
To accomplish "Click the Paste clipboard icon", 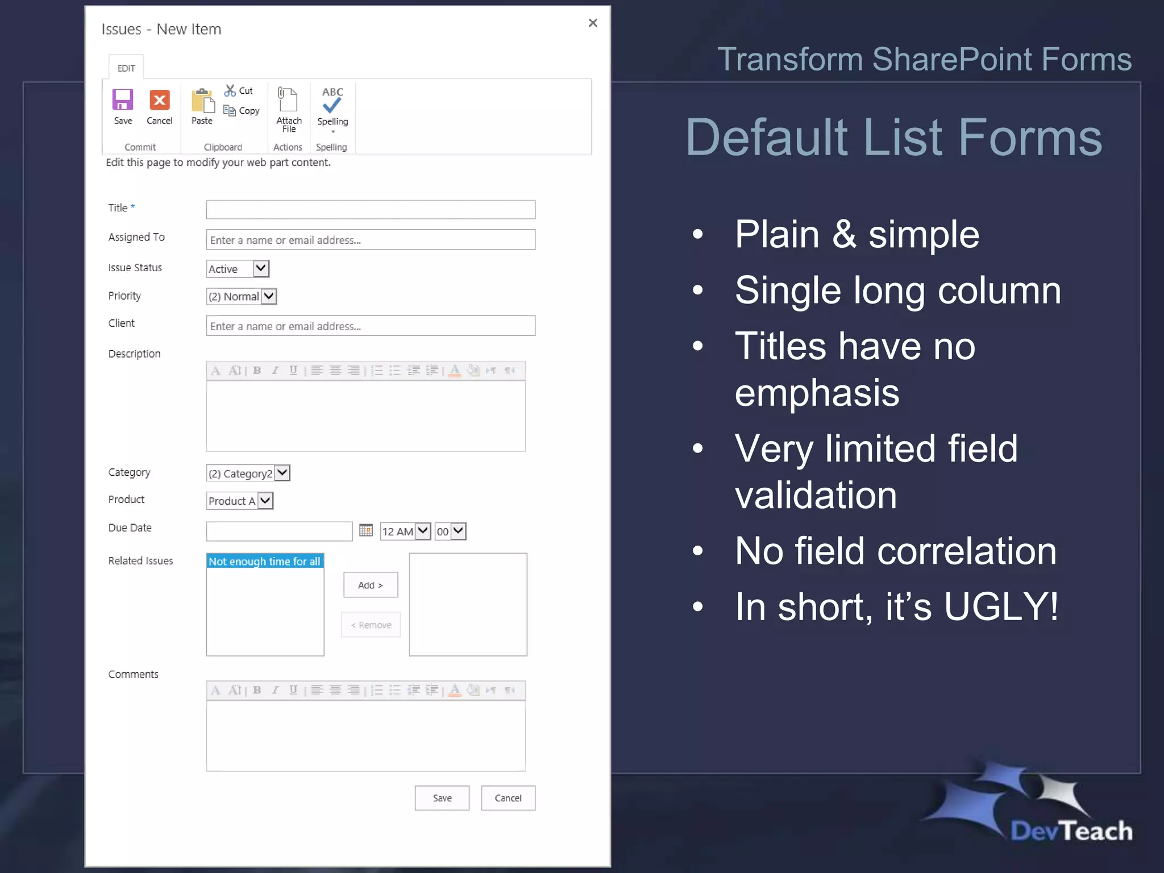I will 202,101.
